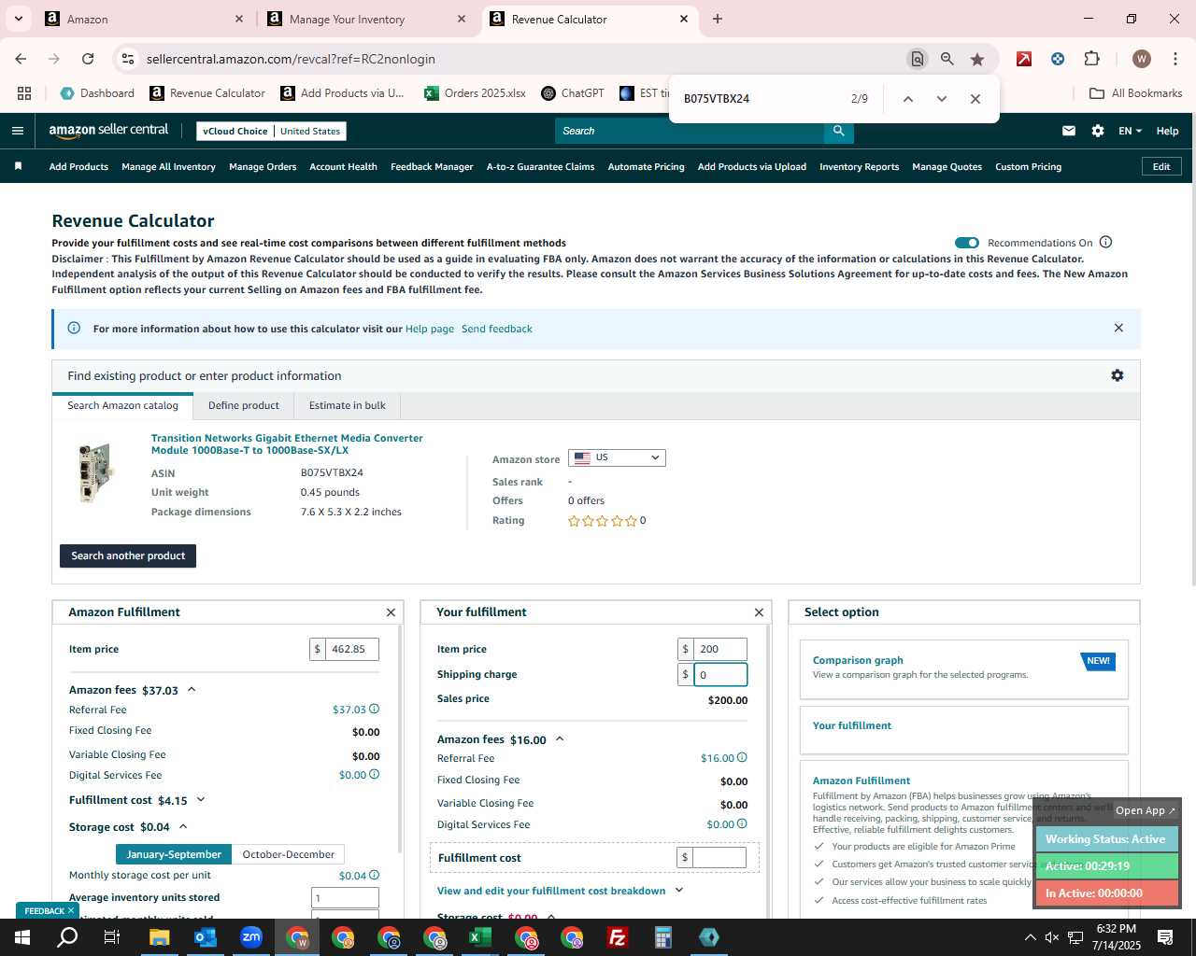Click the Amazon Fulfillment item price field
Image resolution: width=1196 pixels, height=956 pixels.
click(351, 649)
